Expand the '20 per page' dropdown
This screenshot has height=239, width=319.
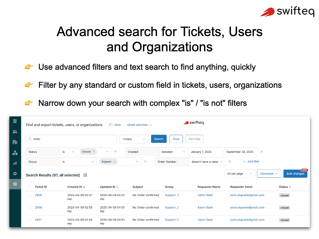(x=240, y=174)
